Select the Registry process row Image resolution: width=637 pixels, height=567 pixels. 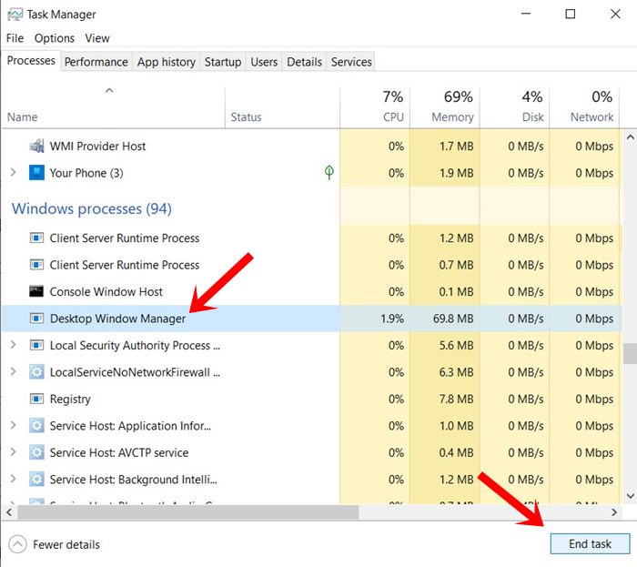click(x=312, y=399)
